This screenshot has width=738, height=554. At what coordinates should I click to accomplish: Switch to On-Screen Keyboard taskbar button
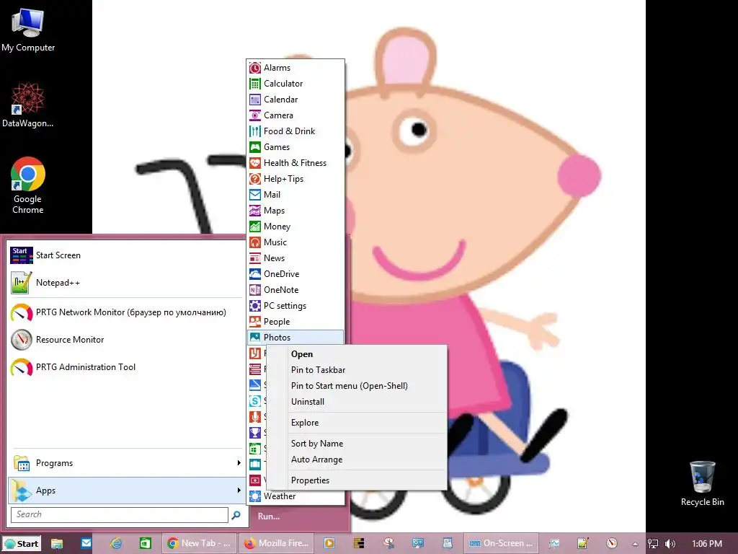pyautogui.click(x=501, y=544)
